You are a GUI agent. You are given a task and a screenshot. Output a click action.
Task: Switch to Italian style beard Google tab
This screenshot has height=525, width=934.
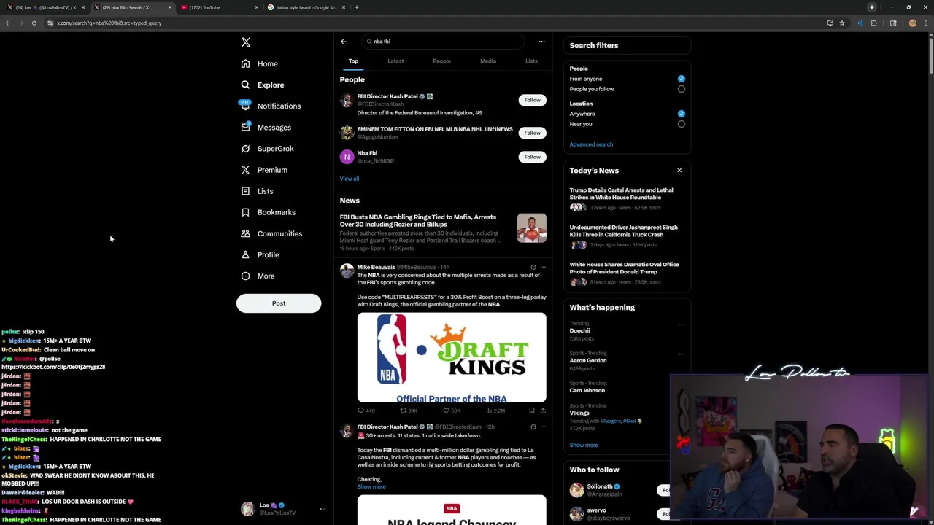point(306,7)
